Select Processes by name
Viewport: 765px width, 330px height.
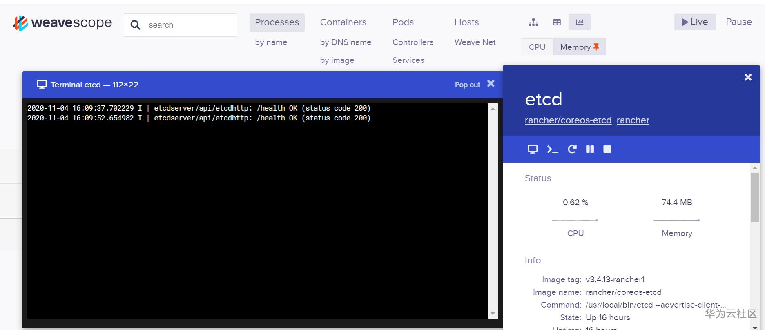[x=271, y=42]
